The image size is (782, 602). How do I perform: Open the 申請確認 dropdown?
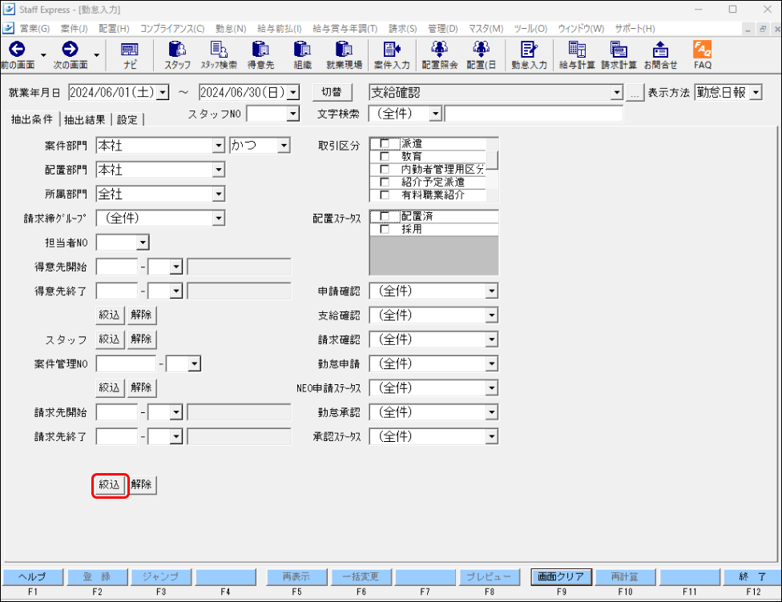[x=492, y=291]
